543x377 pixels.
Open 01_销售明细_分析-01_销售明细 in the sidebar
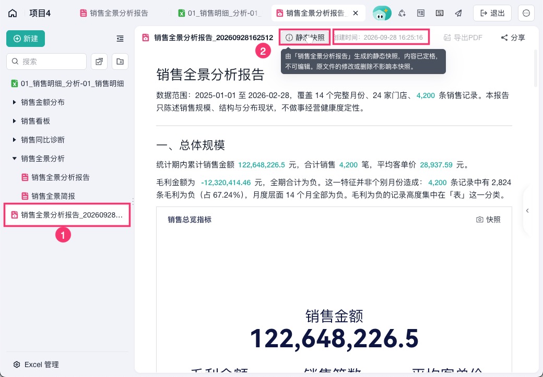[67, 83]
